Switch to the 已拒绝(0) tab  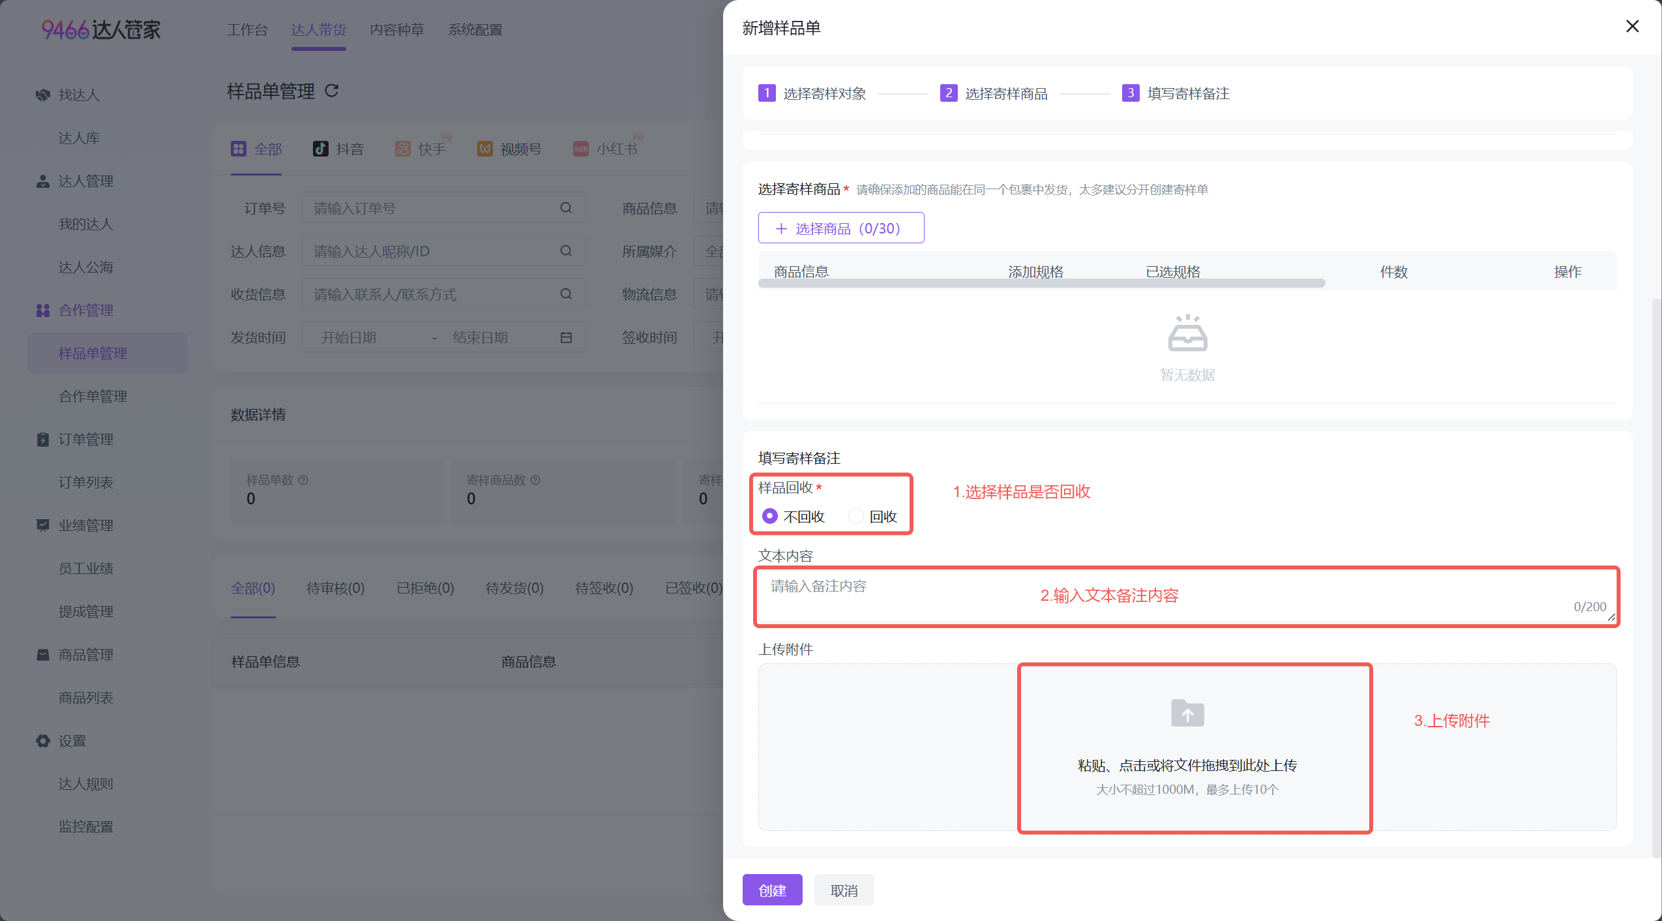click(425, 588)
